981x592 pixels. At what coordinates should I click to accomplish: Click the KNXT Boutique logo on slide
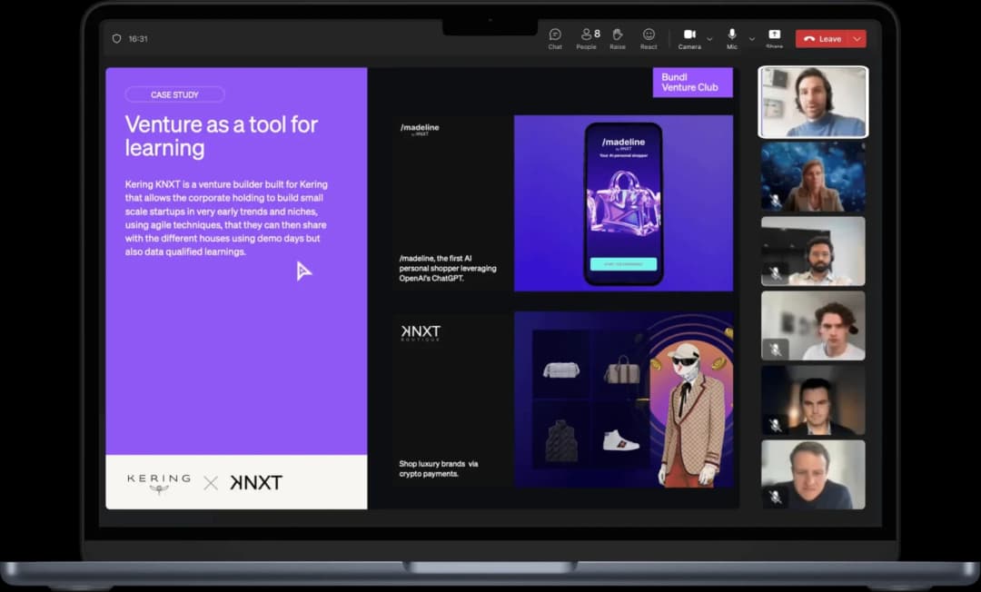point(421,332)
